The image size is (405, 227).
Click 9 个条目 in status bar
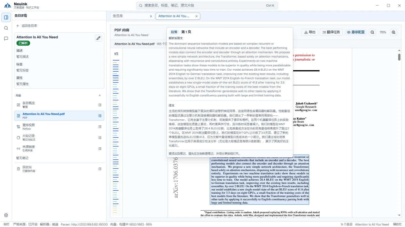pyautogui.click(x=347, y=224)
